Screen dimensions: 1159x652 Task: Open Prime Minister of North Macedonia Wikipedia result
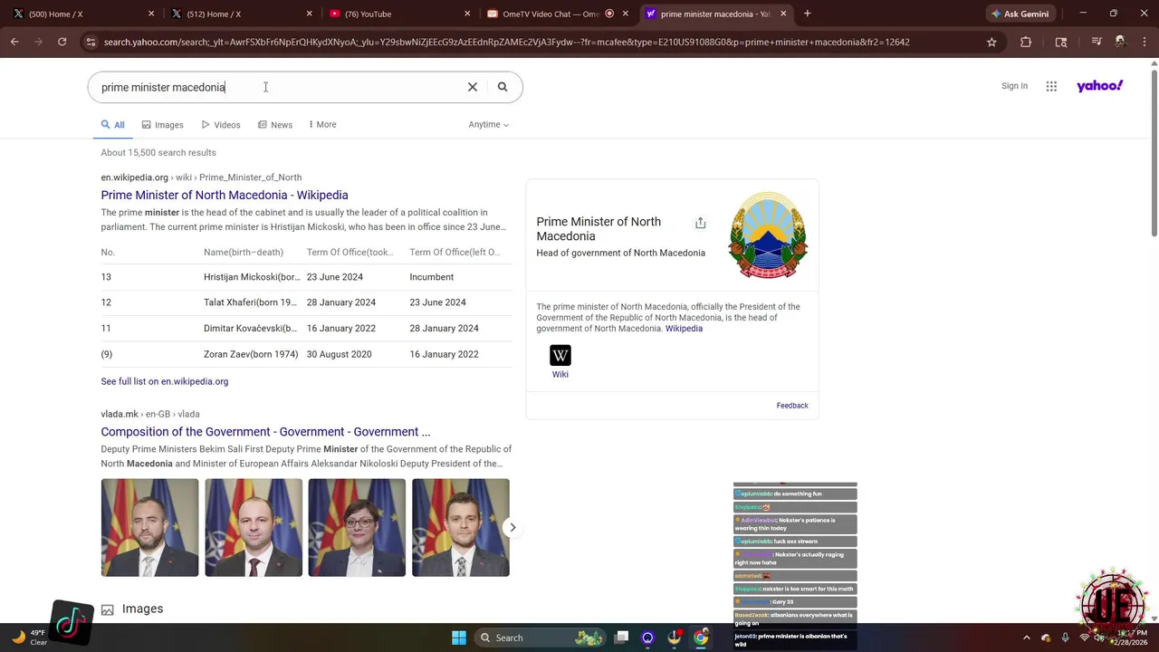coord(225,195)
